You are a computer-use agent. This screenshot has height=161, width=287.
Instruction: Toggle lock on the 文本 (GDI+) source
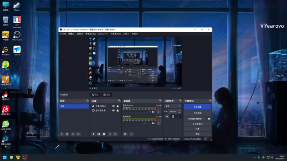pos(118,106)
